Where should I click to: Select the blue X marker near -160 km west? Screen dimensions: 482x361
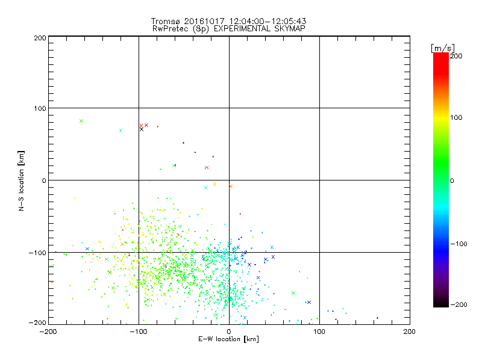pyautogui.click(x=87, y=249)
